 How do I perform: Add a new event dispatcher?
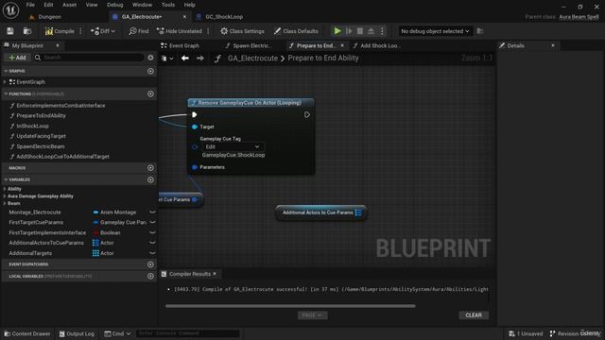[150, 264]
